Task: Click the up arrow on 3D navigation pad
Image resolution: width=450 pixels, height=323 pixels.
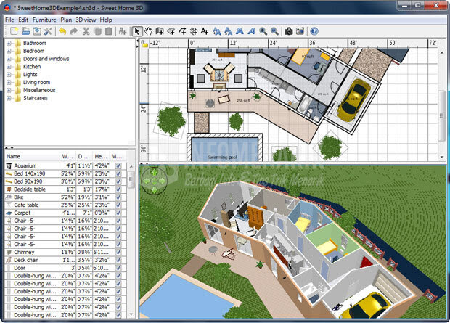Action: [x=155, y=172]
